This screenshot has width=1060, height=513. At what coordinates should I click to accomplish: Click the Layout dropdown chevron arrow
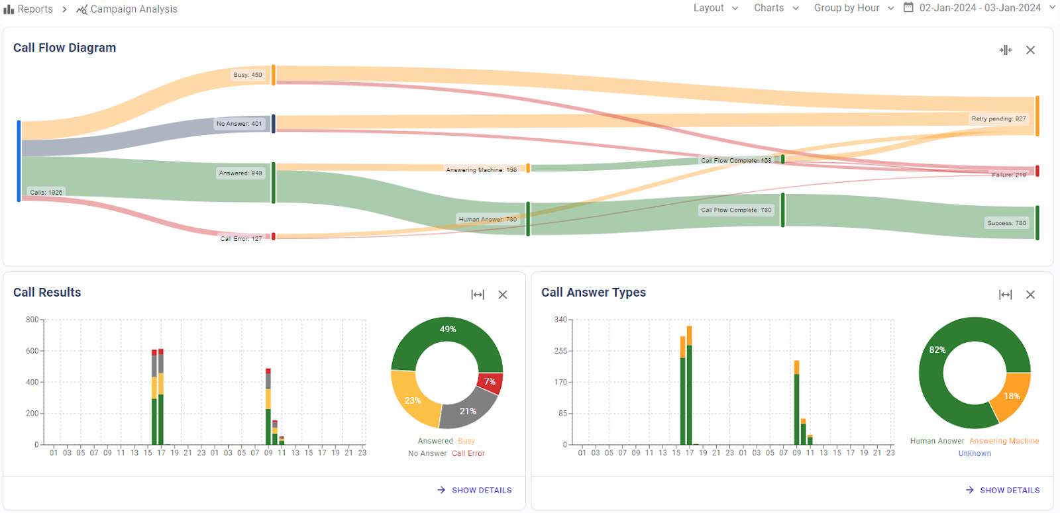click(735, 9)
